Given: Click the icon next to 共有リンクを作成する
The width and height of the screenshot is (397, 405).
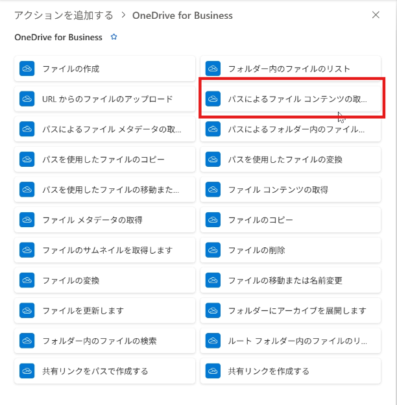Looking at the screenshot, I should (x=212, y=371).
